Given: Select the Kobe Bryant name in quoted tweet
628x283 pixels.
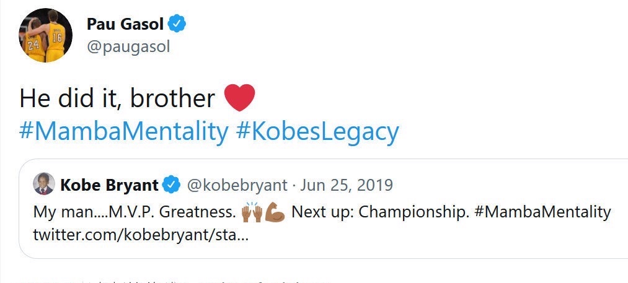Looking at the screenshot, I should click(x=110, y=185).
